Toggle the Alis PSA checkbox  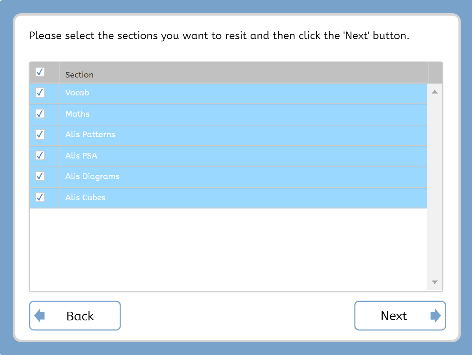40,155
